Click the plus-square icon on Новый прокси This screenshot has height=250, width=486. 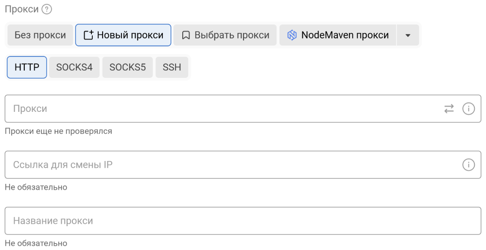(88, 35)
